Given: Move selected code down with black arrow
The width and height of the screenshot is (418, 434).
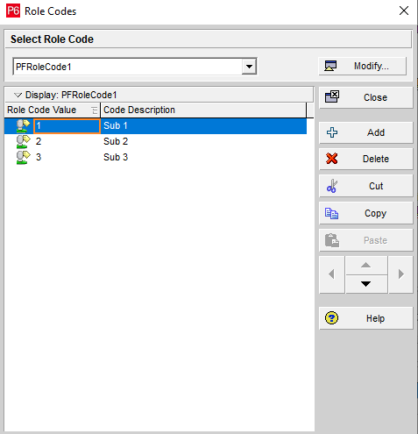Looking at the screenshot, I should point(366,284).
